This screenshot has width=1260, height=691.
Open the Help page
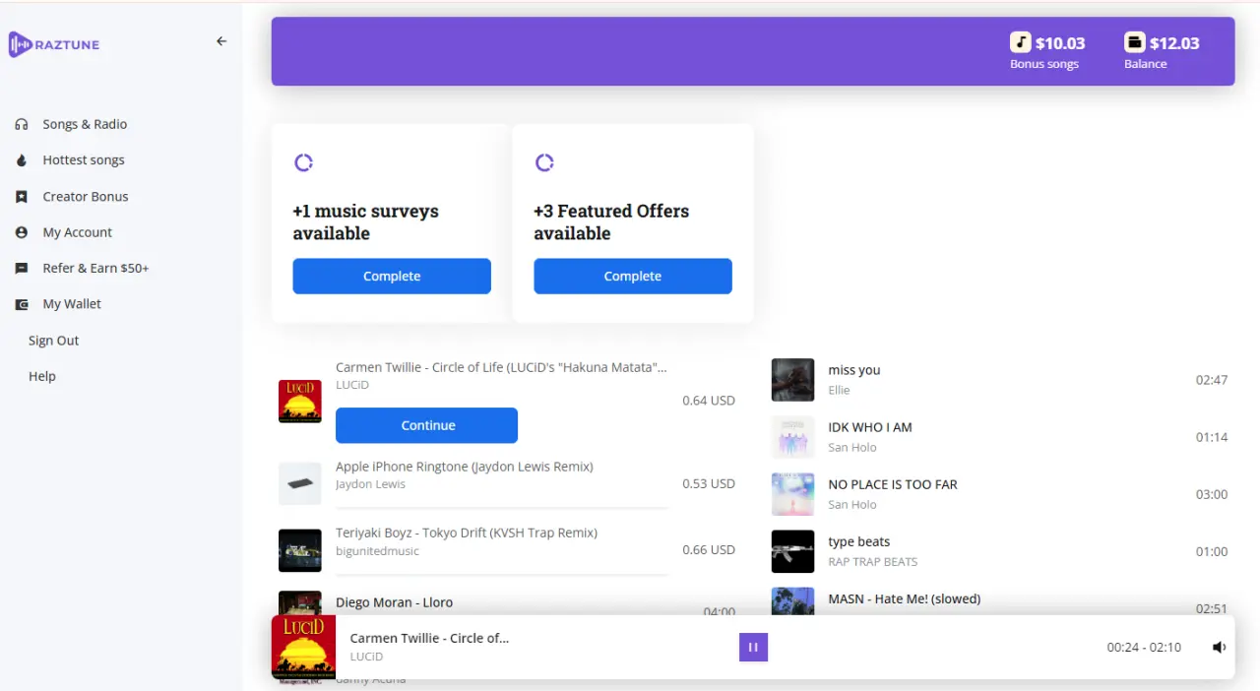pyautogui.click(x=42, y=376)
